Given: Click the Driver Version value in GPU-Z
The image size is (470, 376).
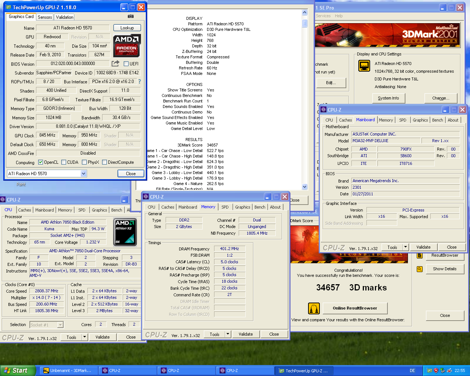Looking at the screenshot, I should click(88, 126).
